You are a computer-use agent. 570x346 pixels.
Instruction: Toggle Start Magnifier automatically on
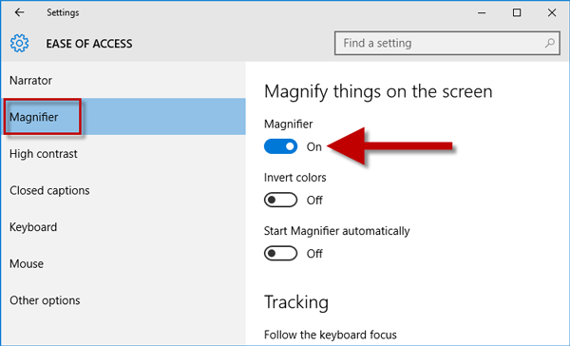point(280,253)
